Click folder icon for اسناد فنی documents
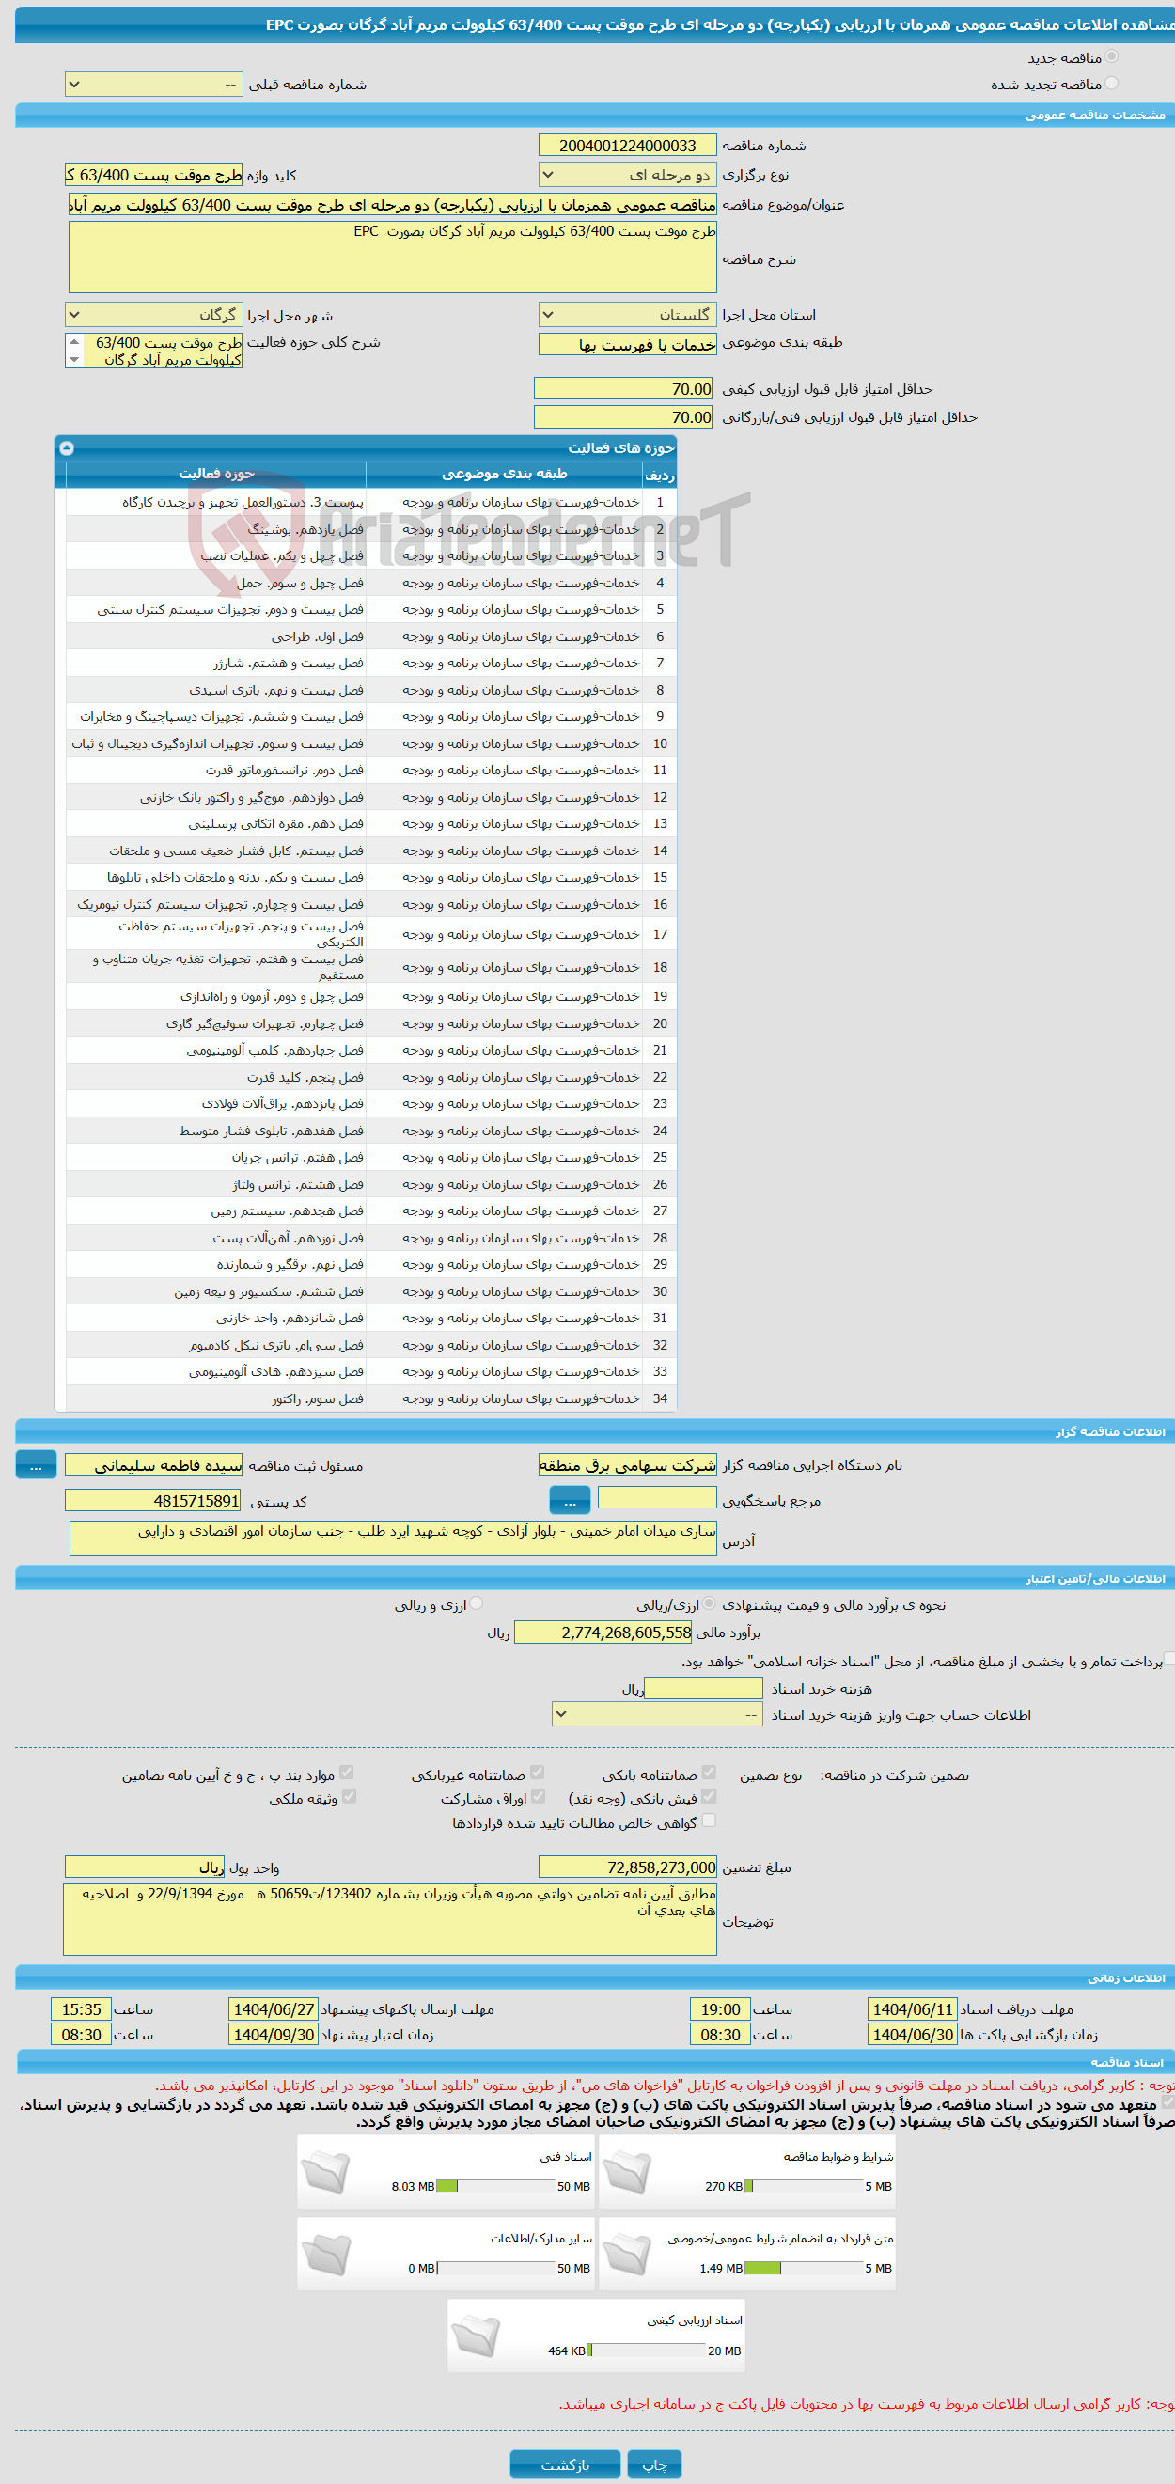The height and width of the screenshot is (2484, 1175). [325, 2173]
